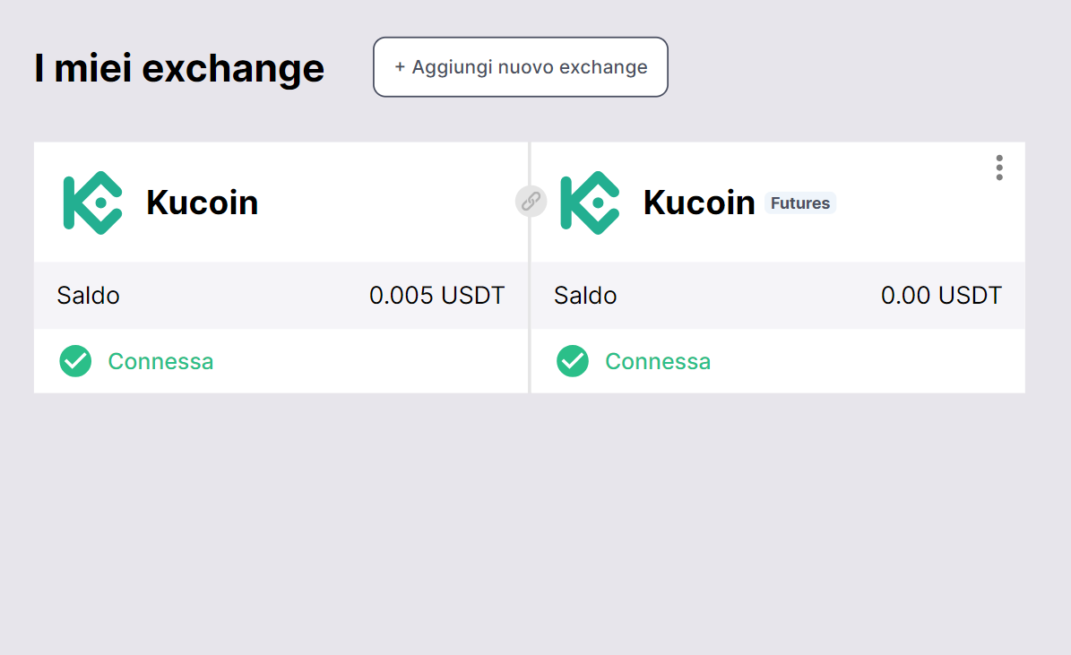Click the plus sign on the add-exchange button

(400, 67)
